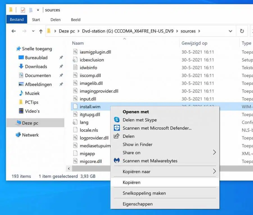
Task: Open the address bar history dropdown
Action: pos(231,31)
